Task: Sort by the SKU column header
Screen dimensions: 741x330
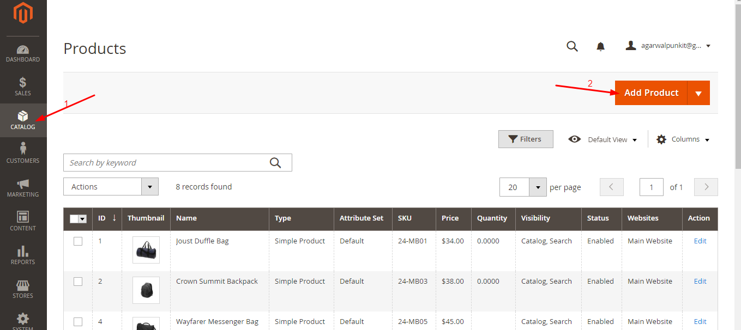Action: pyautogui.click(x=414, y=218)
